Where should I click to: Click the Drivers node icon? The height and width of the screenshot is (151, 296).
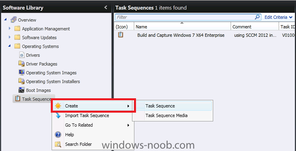[x=22, y=55]
